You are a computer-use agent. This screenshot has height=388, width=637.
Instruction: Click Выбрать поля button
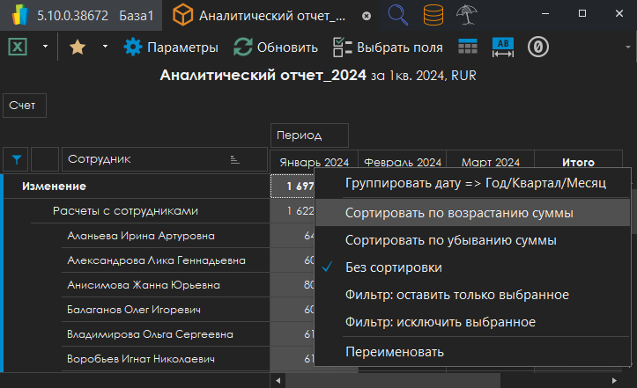[388, 48]
